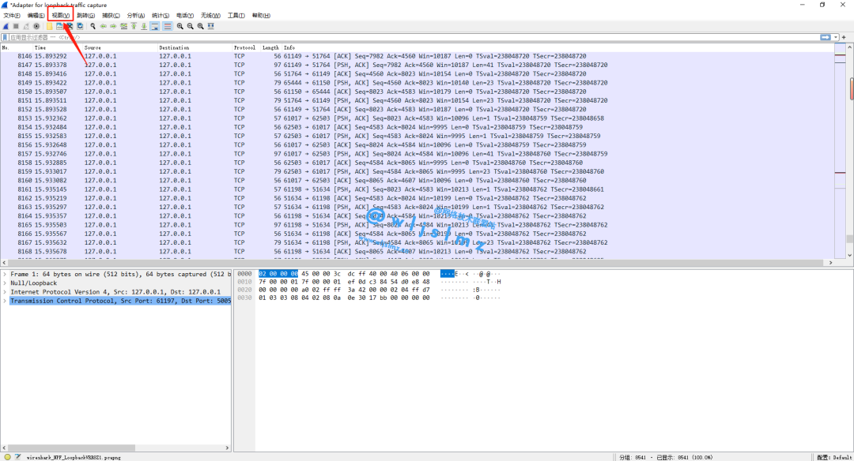Sort by the Source column header

coord(120,48)
